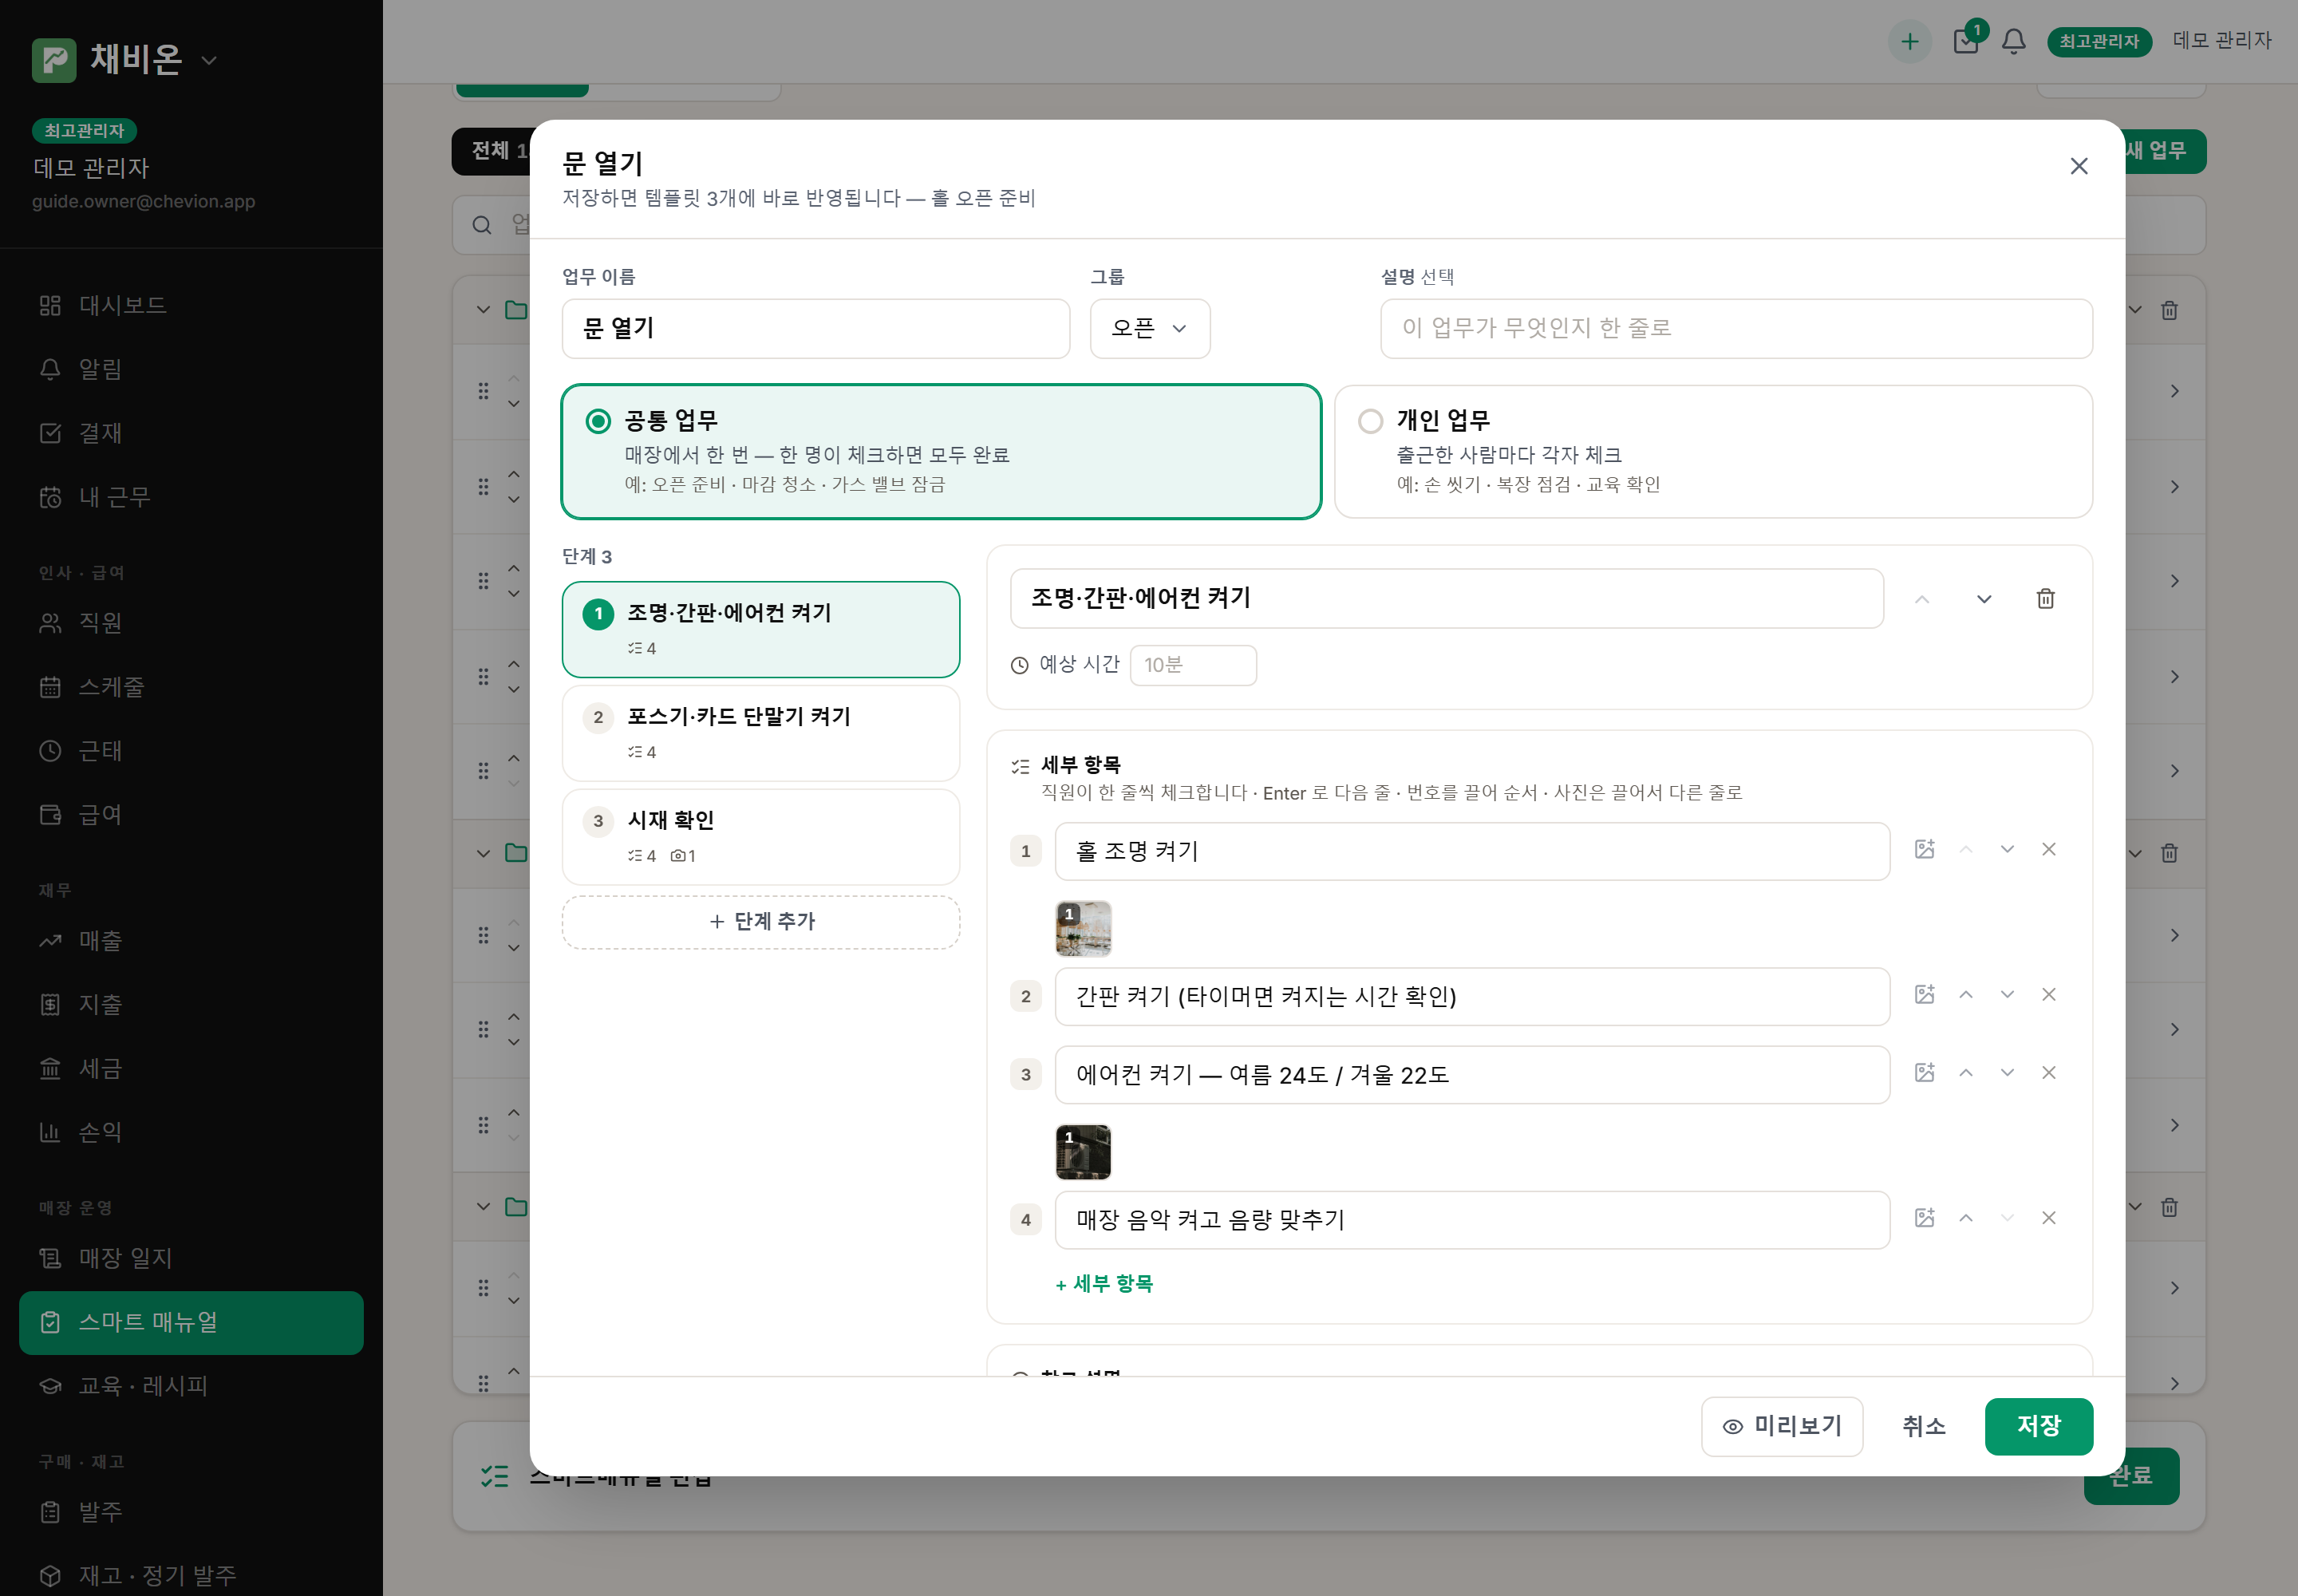Remove the 에어컨 켜기 item
Viewport: 2298px width, 1596px height.
pos(2048,1072)
